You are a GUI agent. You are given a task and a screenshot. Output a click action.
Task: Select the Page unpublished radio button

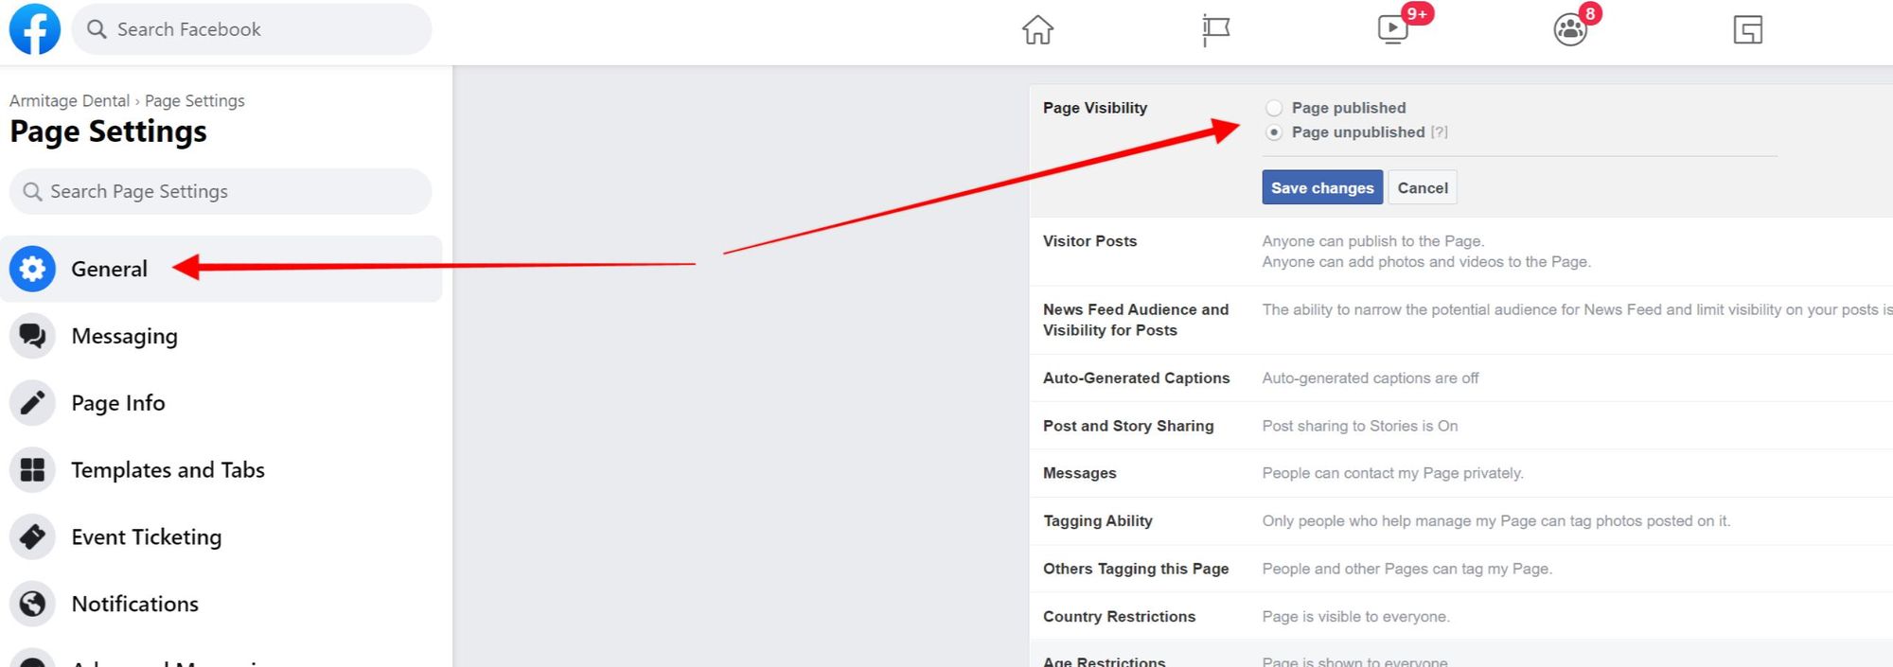tap(1274, 132)
